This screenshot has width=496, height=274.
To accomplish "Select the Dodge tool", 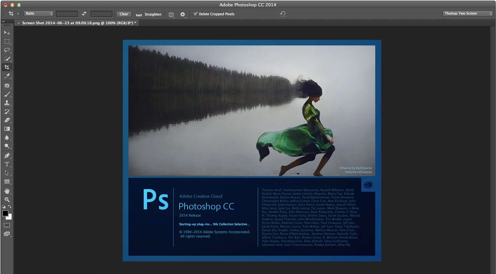I will point(7,146).
